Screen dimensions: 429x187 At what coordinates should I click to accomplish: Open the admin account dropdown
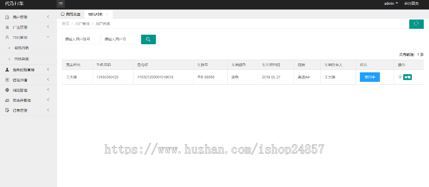[391, 3]
